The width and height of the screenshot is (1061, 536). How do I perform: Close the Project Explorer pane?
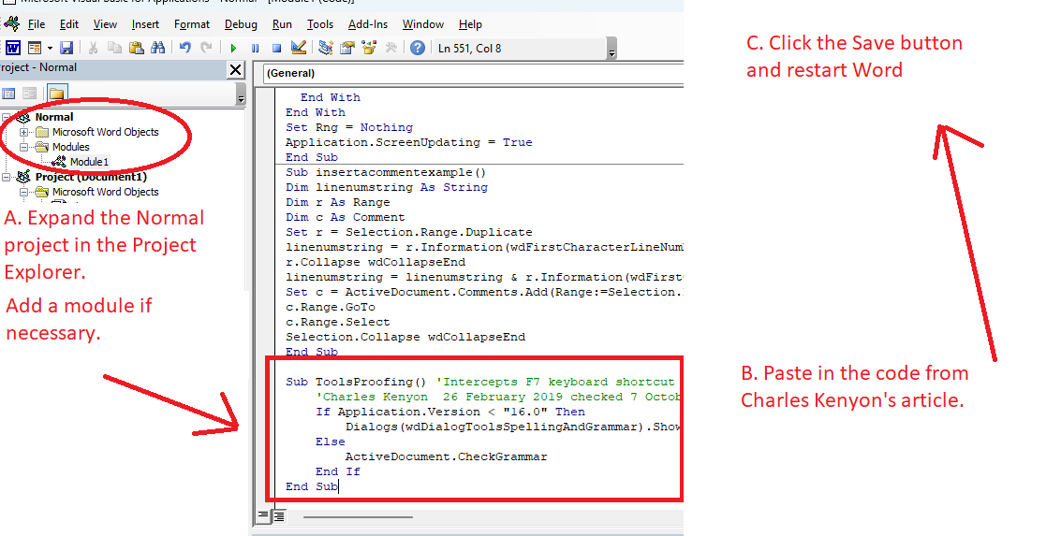pos(235,69)
